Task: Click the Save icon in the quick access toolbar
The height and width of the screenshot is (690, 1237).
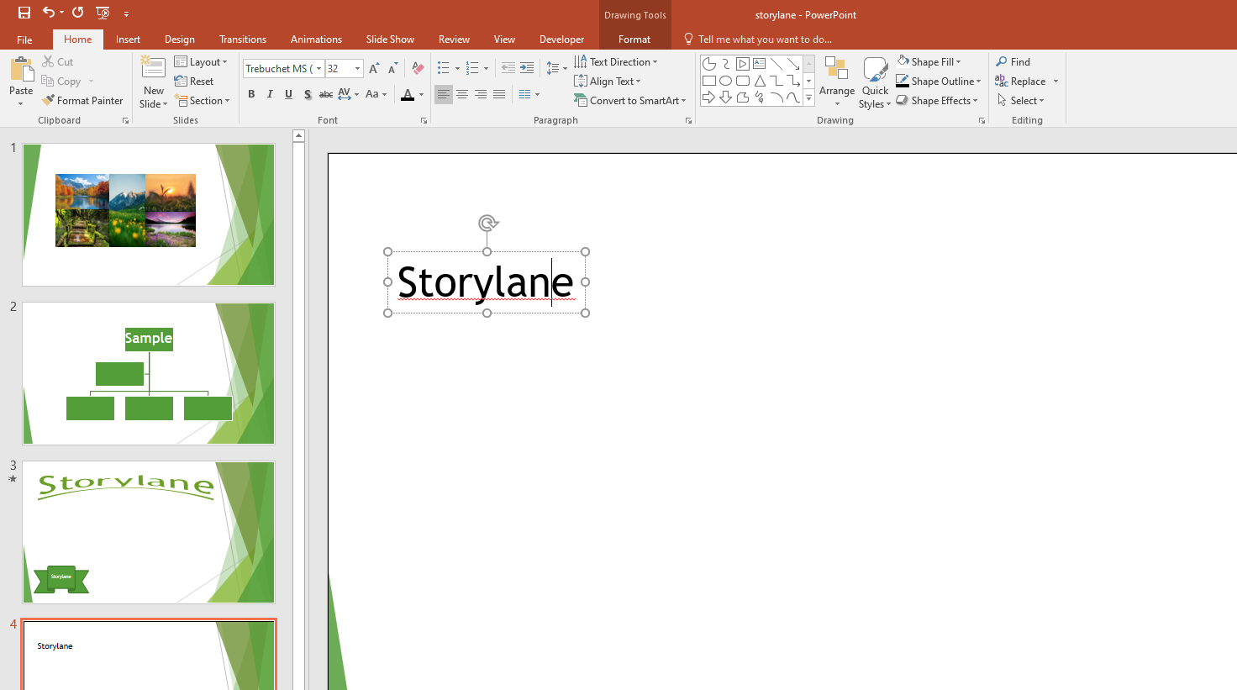Action: click(x=24, y=13)
